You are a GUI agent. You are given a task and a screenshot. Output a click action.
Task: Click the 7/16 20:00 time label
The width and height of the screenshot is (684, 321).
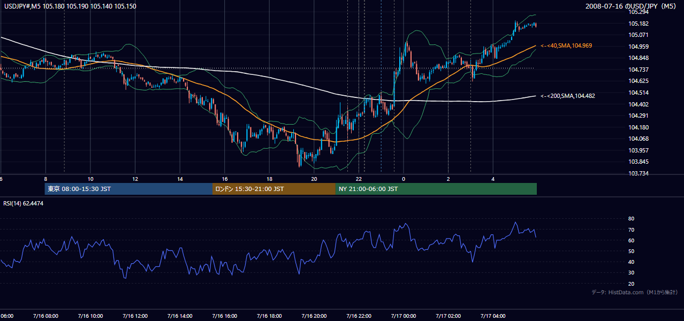pyautogui.click(x=314, y=316)
